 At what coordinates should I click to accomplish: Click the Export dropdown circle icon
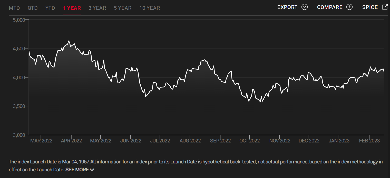(305, 7)
